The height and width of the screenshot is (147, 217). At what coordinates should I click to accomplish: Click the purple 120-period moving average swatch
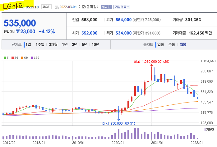pyautogui.click(x=32, y=58)
